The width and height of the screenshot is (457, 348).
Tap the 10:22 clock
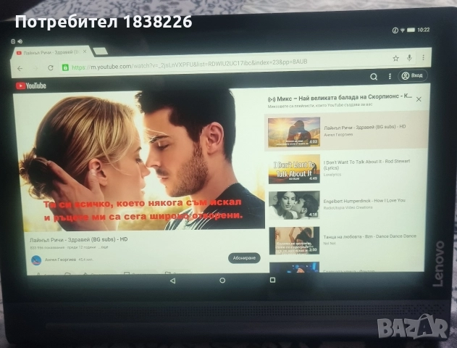pyautogui.click(x=423, y=30)
